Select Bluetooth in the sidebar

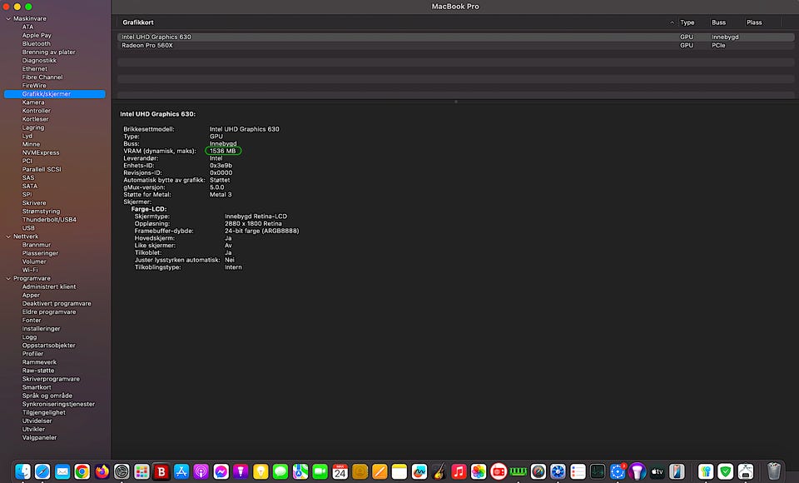coord(36,44)
